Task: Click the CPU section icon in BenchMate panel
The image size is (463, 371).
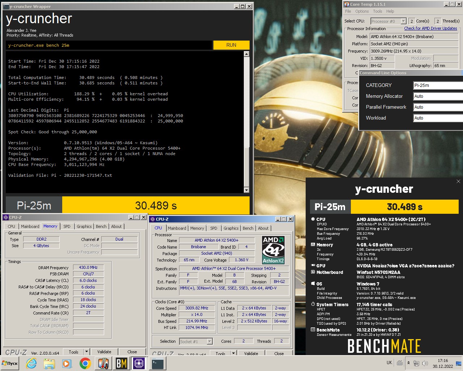Action: [313, 219]
